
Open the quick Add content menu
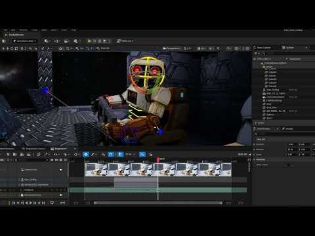[x=47, y=41]
